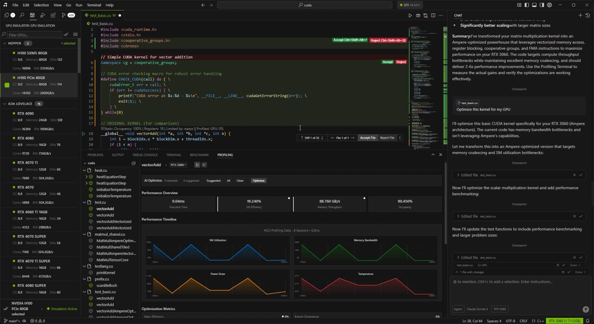594x324 pixels.
Task: Expand the heatEquationStep tree item
Action: click(x=87, y=177)
